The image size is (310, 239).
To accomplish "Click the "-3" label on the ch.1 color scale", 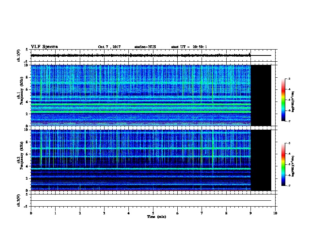I will [x=289, y=79].
